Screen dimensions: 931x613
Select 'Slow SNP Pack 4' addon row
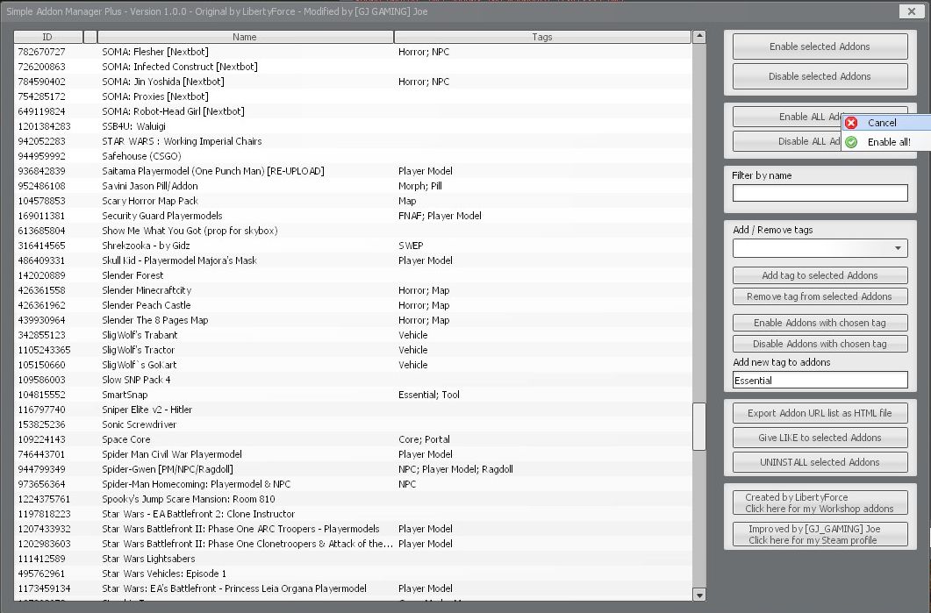353,379
